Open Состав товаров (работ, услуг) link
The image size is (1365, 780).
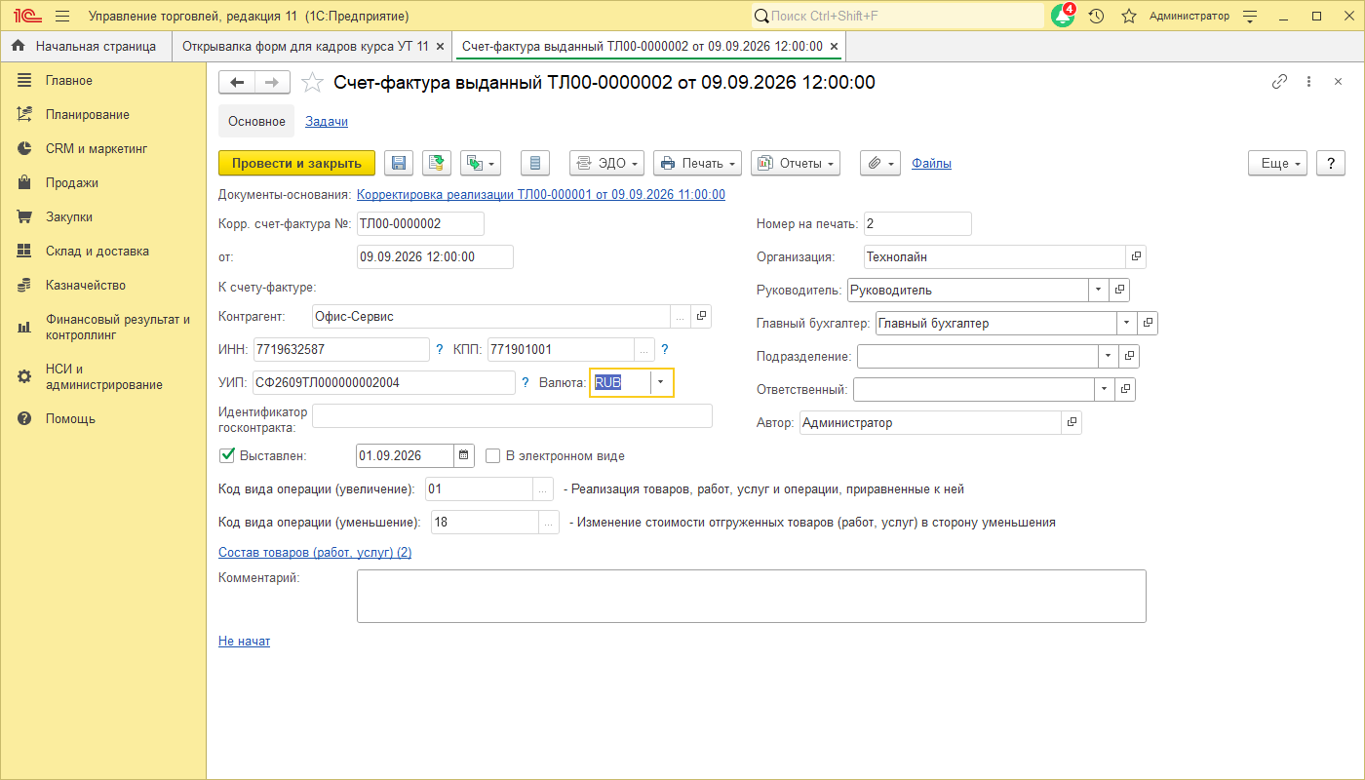315,553
